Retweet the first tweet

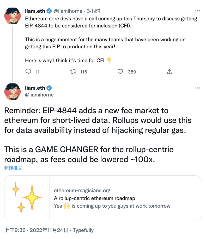(x=74, y=72)
